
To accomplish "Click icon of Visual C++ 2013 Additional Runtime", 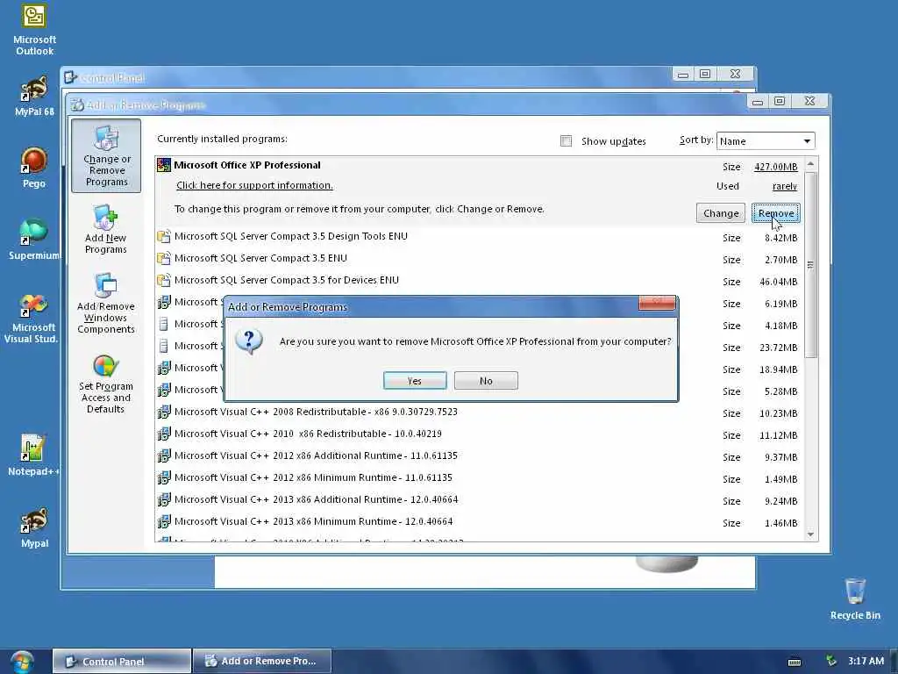I will 164,499.
